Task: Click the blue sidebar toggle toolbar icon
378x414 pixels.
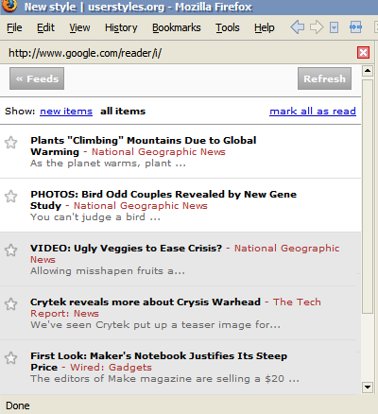Action: coord(355,27)
